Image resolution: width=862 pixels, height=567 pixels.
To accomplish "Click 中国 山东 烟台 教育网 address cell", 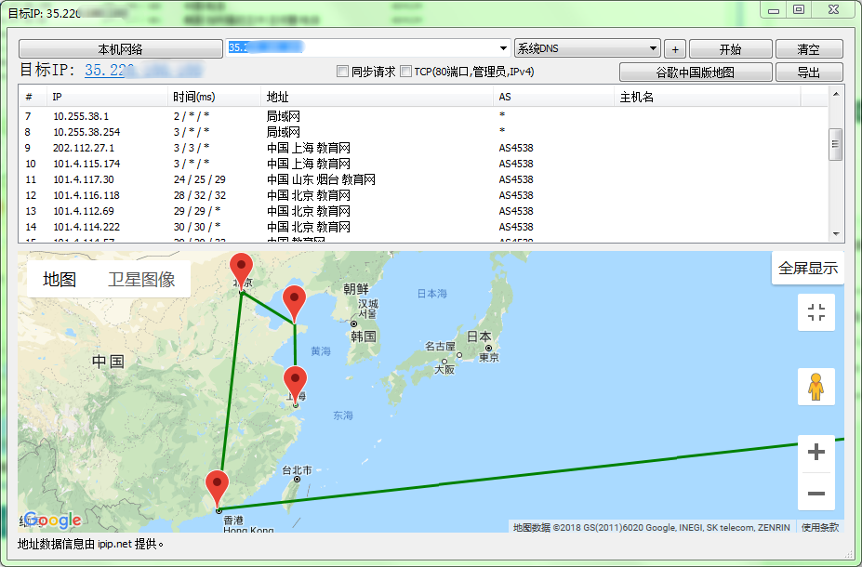I will coord(321,179).
